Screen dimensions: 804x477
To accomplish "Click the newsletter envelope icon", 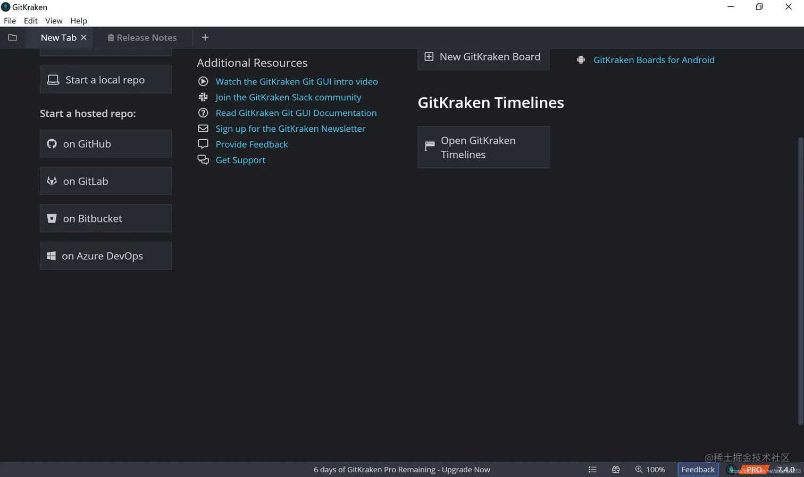I will click(203, 129).
